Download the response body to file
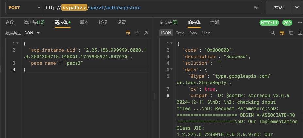Viewport: 303px width, 138px height. coord(300,33)
